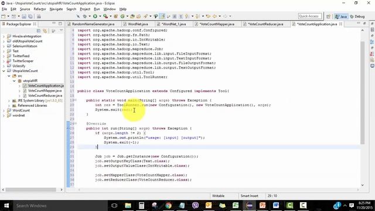Open the External Tools dropdown arrow
The height and width of the screenshot is (211, 375).
pos(111,16)
